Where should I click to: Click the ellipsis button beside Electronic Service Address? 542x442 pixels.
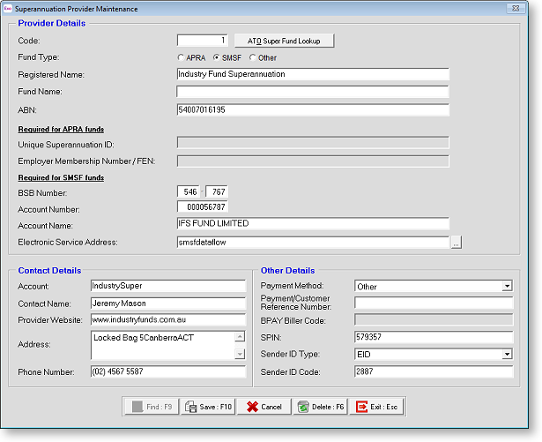[456, 243]
